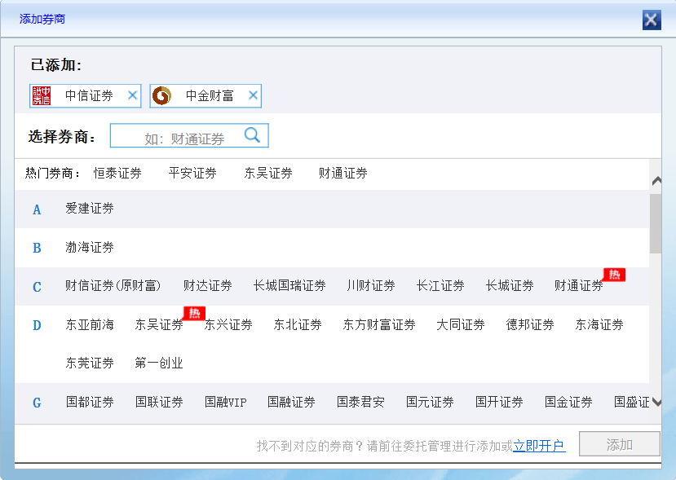This screenshot has width=676, height=480.
Task: Choose 长城国瑞证券 broker
Action: [289, 286]
